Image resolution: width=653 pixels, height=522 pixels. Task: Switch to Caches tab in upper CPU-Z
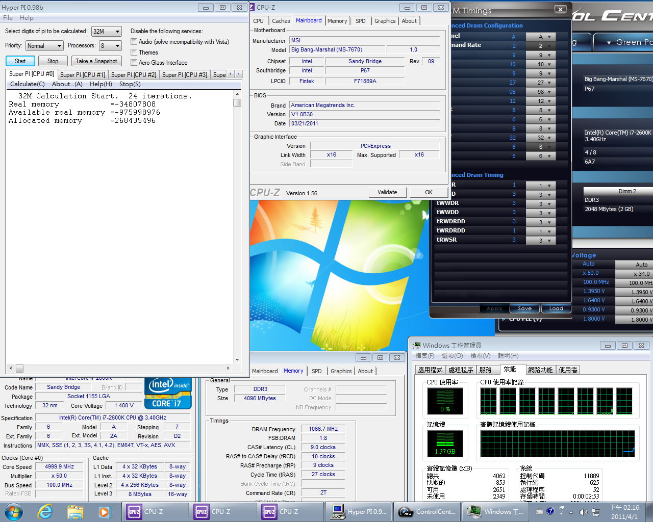tap(281, 21)
